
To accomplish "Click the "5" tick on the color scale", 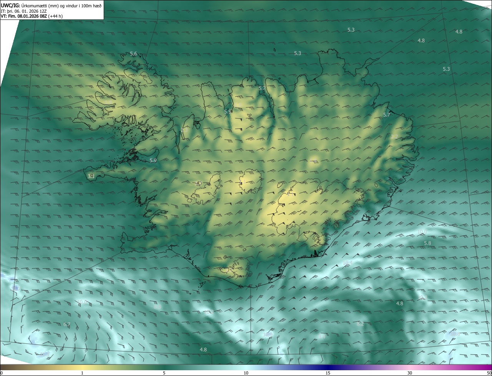I will (x=164, y=373).
